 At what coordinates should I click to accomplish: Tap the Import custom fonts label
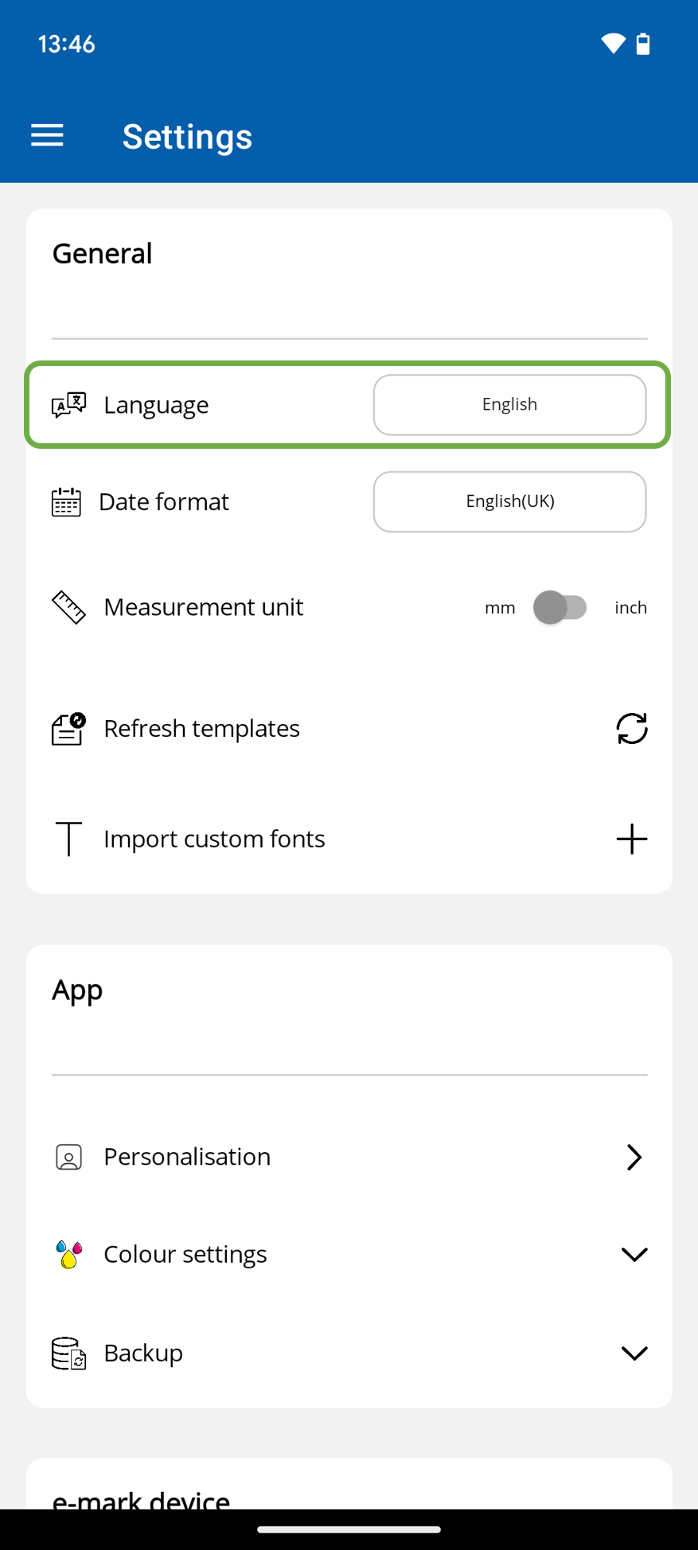[x=214, y=839]
